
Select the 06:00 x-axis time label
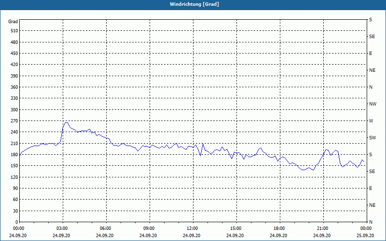pos(105,228)
